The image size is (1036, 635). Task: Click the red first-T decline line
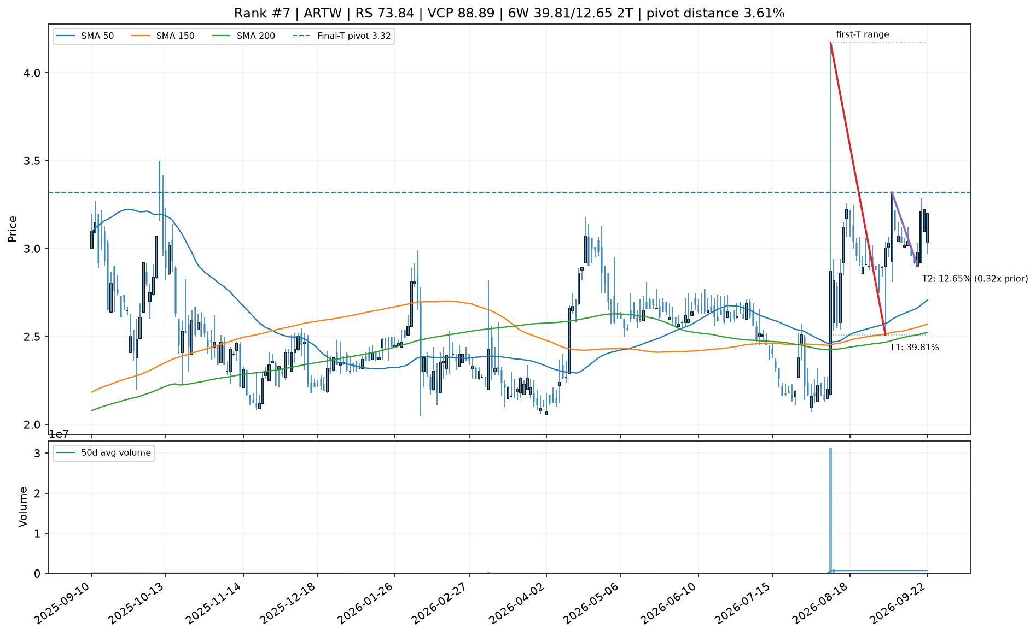[857, 189]
